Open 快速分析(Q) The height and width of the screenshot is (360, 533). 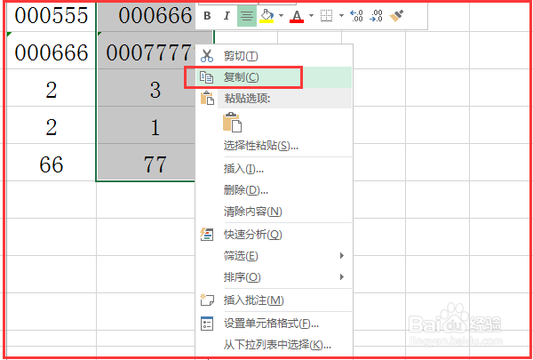tap(274, 235)
